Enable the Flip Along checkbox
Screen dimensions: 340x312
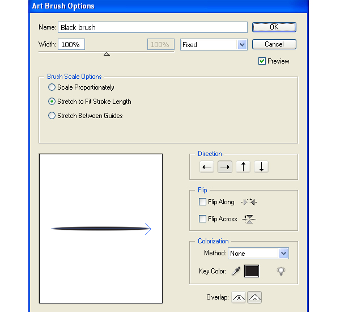(x=202, y=202)
